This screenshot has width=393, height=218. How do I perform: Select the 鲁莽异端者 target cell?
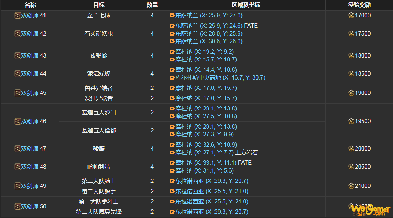pos(99,88)
